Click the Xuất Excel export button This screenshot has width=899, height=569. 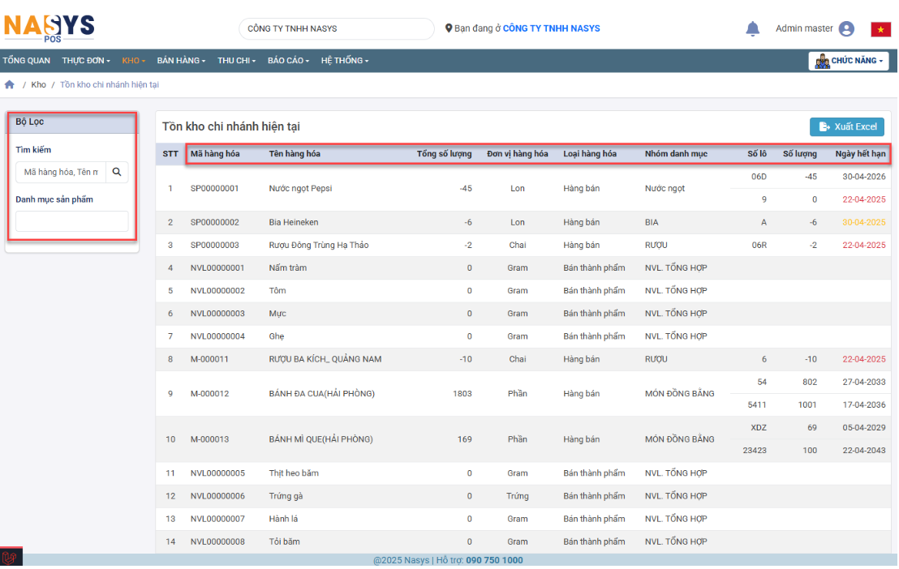(846, 126)
